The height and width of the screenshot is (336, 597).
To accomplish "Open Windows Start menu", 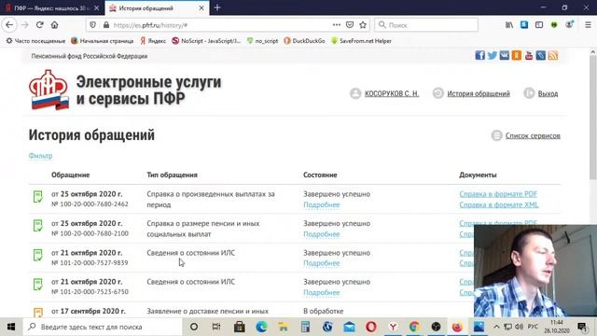I will pyautogui.click(x=11, y=327).
